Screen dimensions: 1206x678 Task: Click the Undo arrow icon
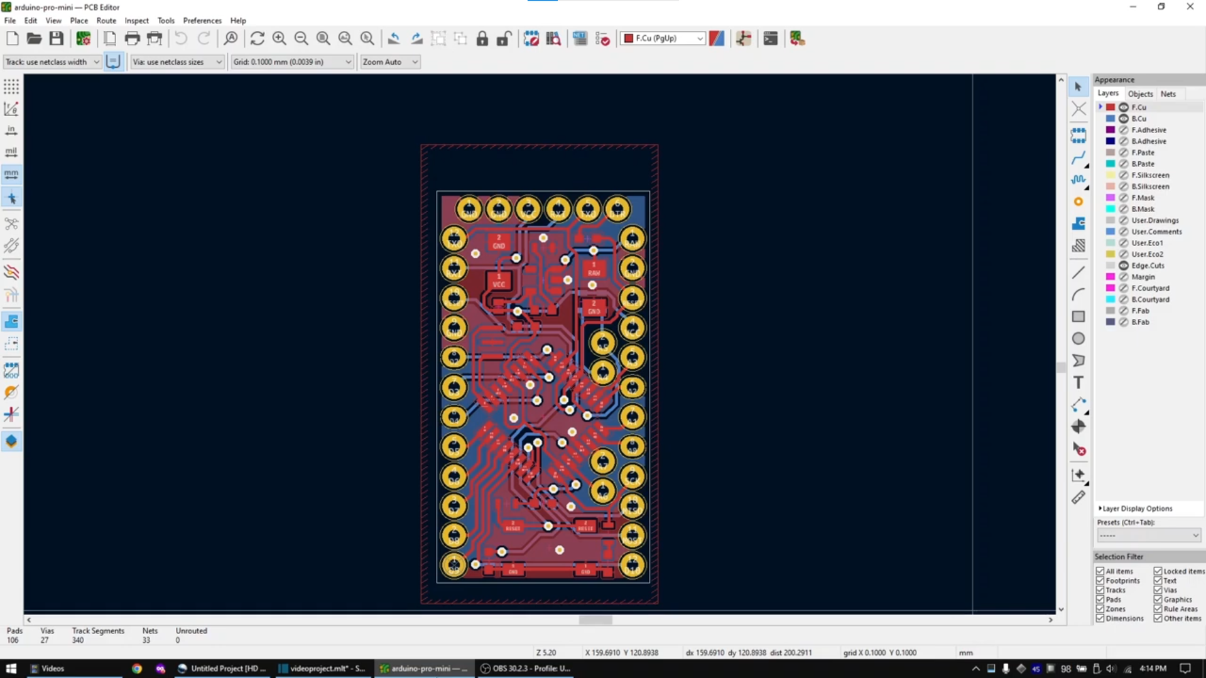(x=181, y=39)
